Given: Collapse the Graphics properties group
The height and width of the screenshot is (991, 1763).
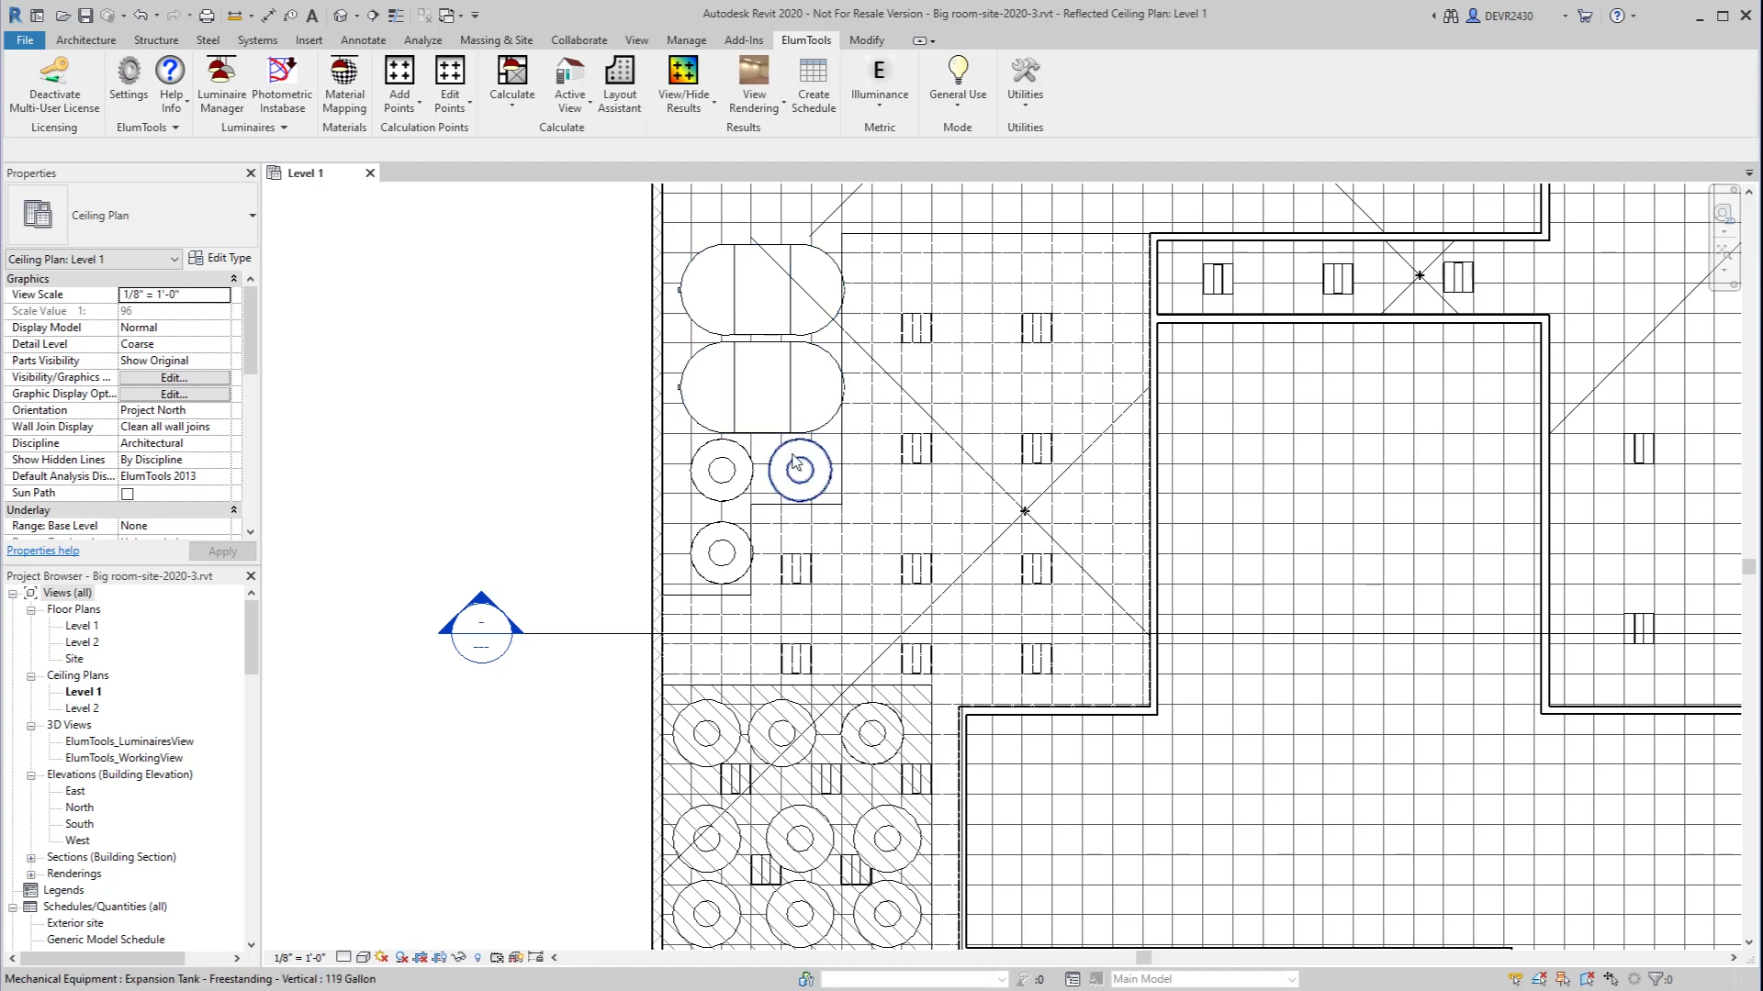Looking at the screenshot, I should [x=233, y=279].
